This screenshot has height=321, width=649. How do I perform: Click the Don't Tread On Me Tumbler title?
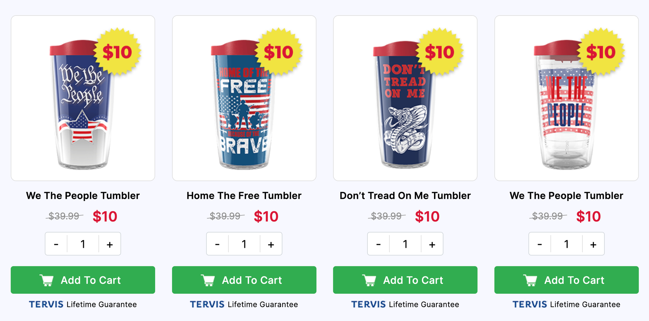click(x=405, y=196)
